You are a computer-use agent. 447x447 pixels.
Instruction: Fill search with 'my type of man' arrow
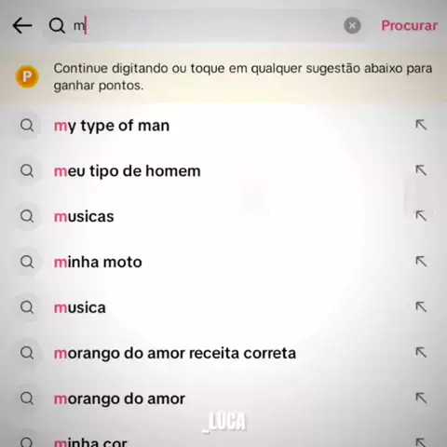pos(421,125)
